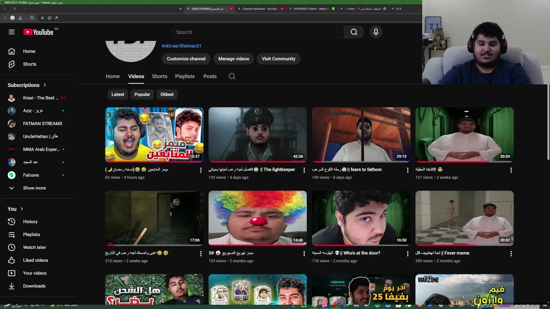
Task: Sort videos by Oldest
Action: [x=167, y=94]
